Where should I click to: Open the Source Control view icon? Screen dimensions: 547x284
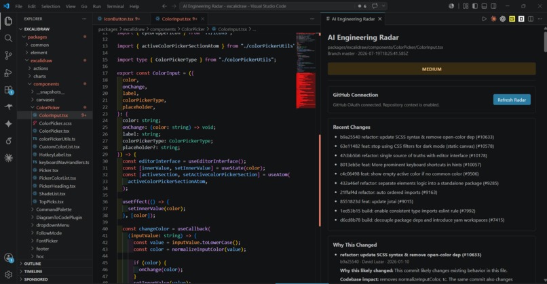click(8, 55)
